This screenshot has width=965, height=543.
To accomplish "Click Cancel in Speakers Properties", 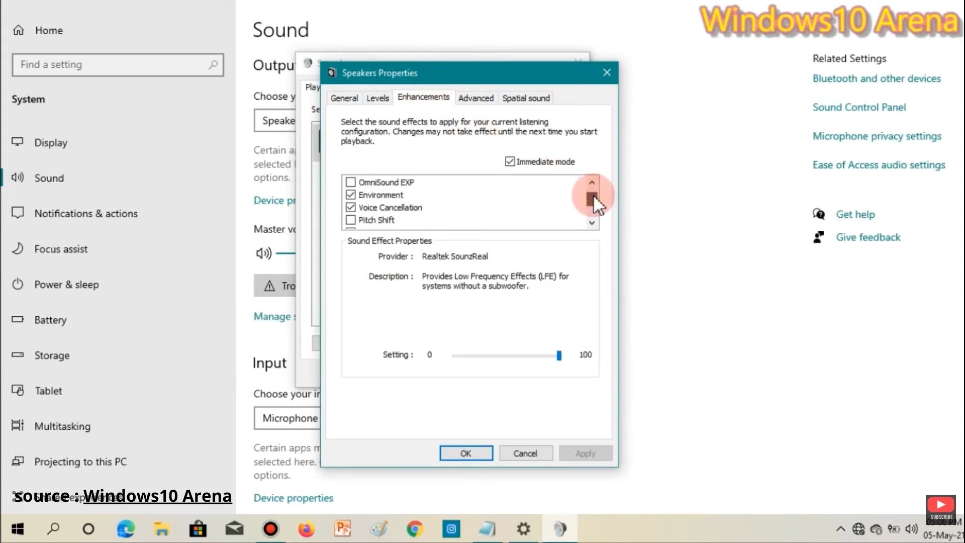I will [525, 454].
